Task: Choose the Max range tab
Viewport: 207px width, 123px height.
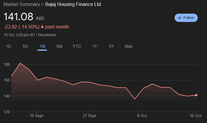Action: coord(128,46)
